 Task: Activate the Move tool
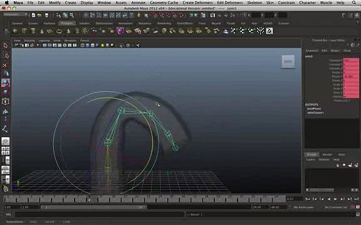pyautogui.click(x=6, y=74)
